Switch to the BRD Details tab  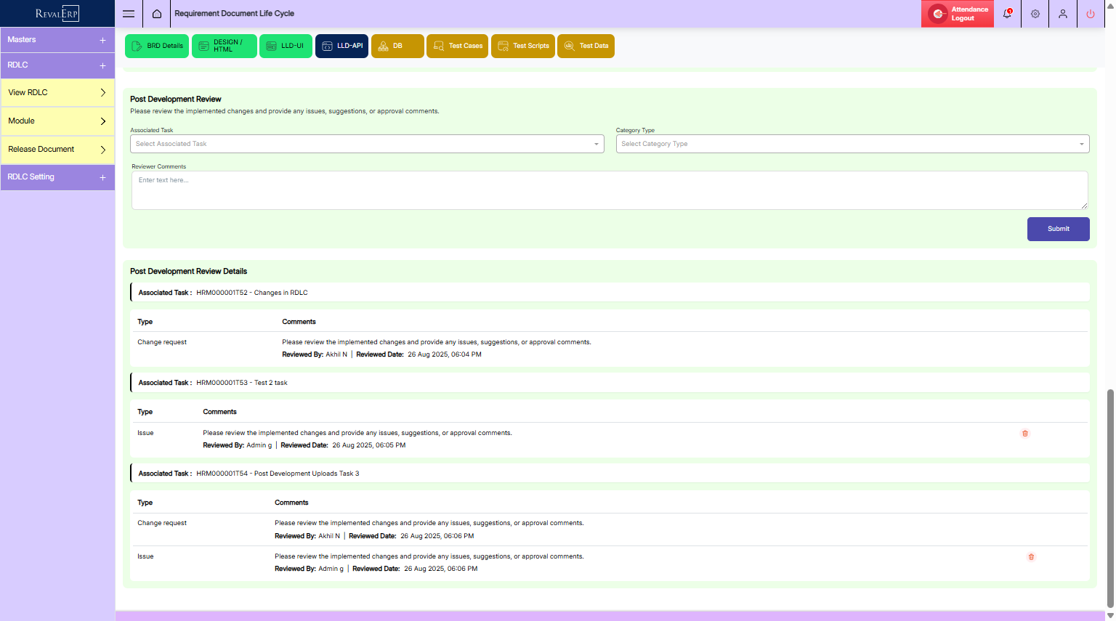[x=157, y=46]
